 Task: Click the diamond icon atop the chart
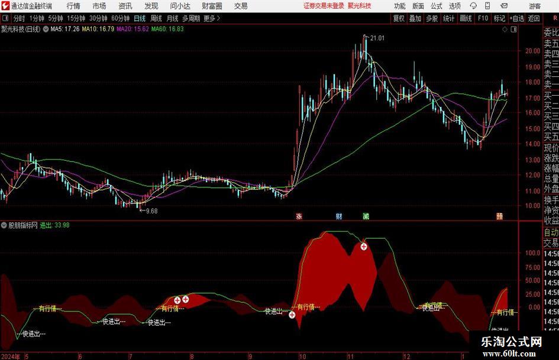(x=505, y=30)
